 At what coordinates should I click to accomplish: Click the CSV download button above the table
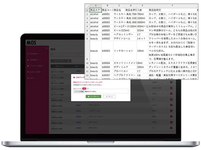pos(61,61)
